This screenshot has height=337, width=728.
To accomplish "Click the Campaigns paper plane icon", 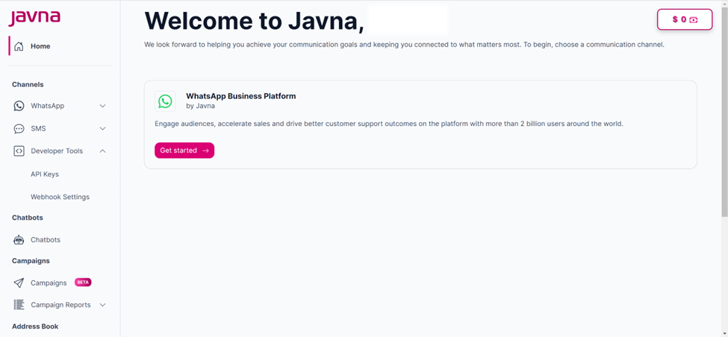I will pyautogui.click(x=19, y=283).
